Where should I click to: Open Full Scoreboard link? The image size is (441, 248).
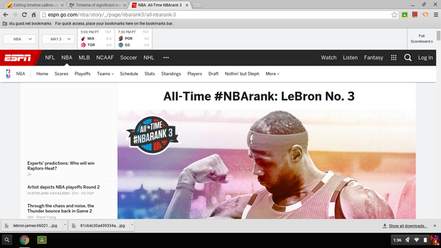[x=421, y=39]
